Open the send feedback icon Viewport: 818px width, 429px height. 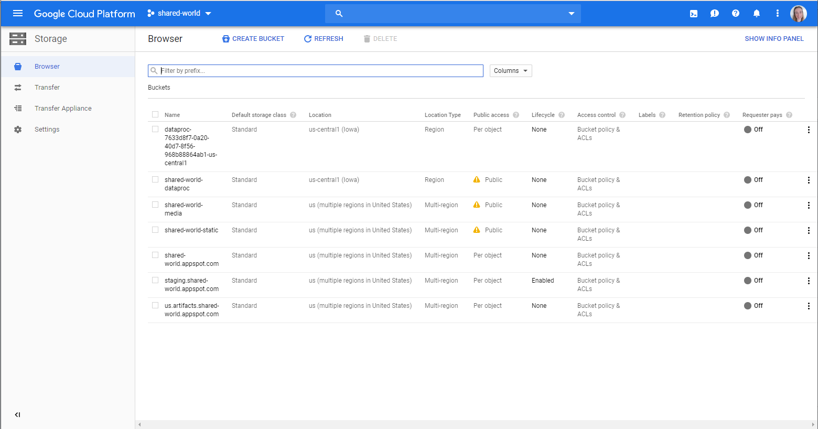click(x=715, y=14)
